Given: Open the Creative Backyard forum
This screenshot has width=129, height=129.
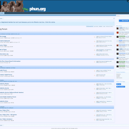Looking at the screenshot, I should [x=5, y=41].
